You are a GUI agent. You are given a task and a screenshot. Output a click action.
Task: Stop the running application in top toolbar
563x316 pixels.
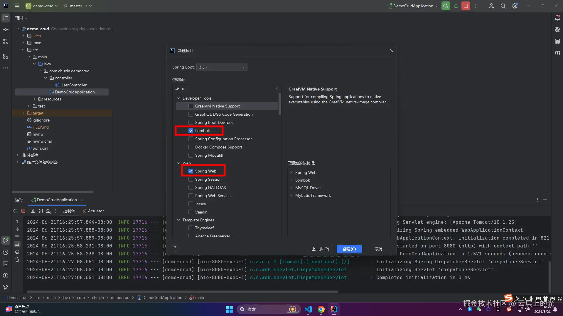click(x=466, y=6)
